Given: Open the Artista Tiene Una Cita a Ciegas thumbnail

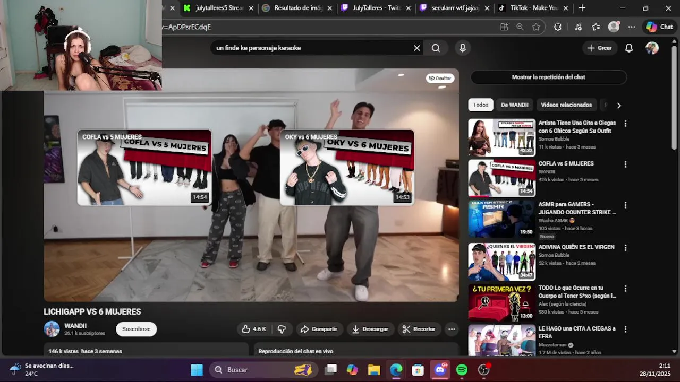Looking at the screenshot, I should point(501,137).
